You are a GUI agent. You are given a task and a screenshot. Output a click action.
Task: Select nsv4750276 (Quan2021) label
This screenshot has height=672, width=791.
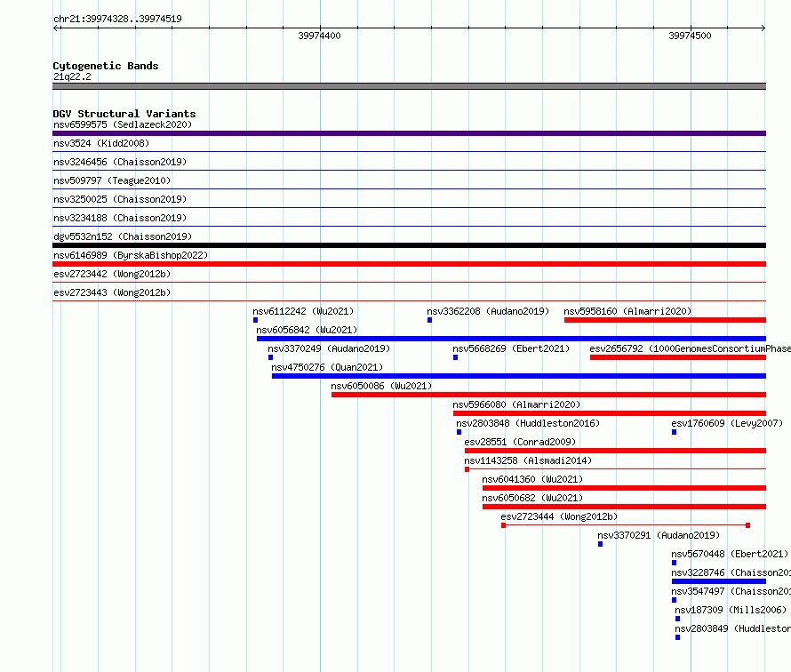tap(327, 367)
